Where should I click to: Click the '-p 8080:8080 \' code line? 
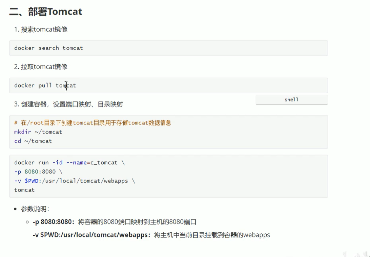click(38, 172)
